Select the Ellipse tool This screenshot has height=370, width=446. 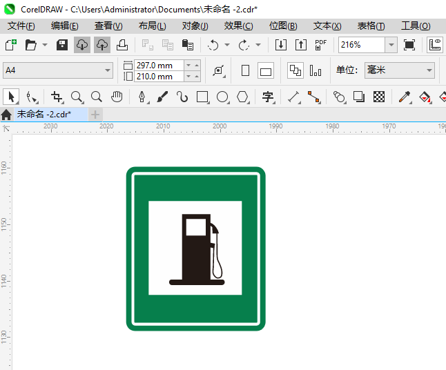click(222, 97)
